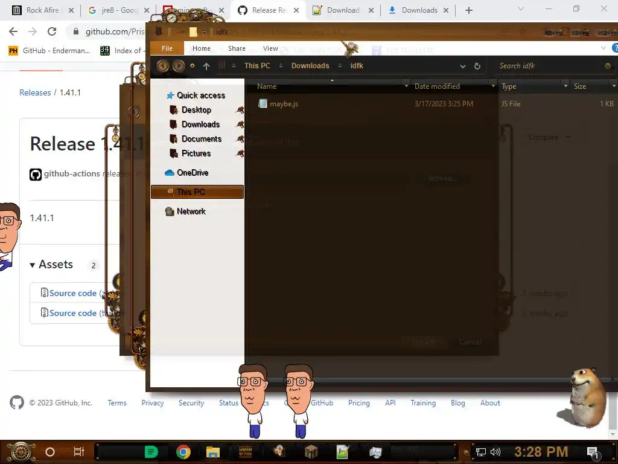The image size is (618, 464).
Task: Click the Network icon in navigation pane
Action: coord(170,211)
